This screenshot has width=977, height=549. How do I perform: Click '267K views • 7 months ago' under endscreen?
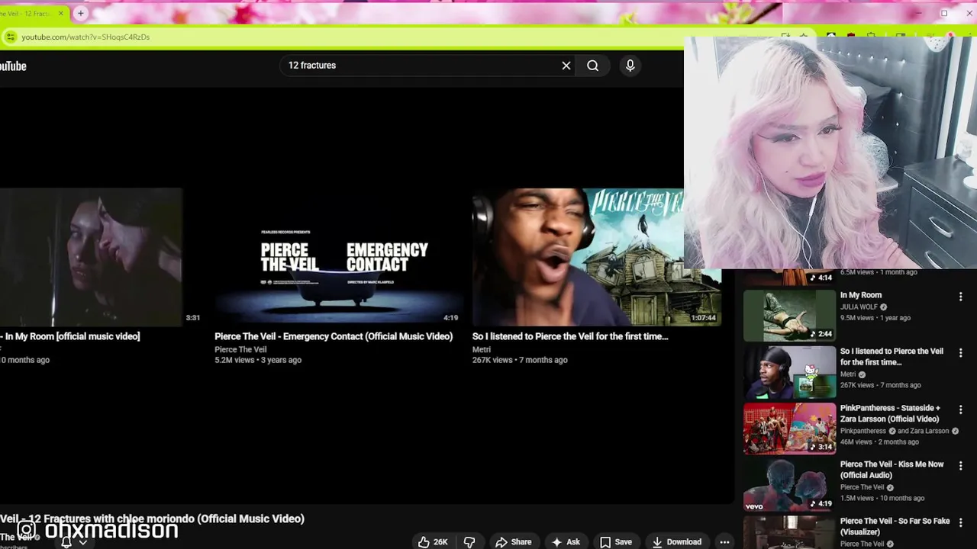point(520,360)
